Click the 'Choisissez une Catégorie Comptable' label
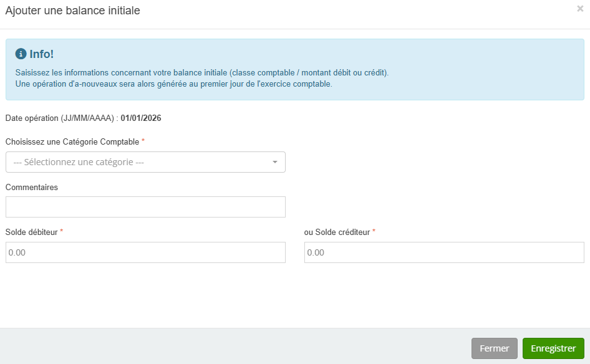The height and width of the screenshot is (364, 590). (72, 141)
